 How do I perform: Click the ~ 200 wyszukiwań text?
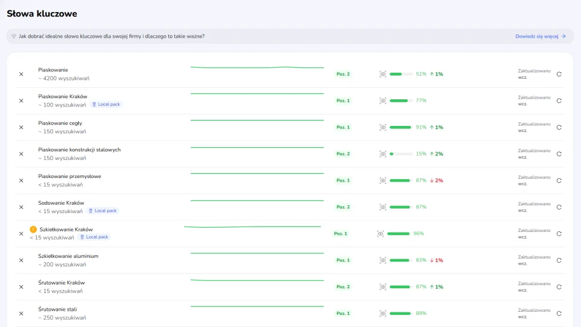click(62, 265)
